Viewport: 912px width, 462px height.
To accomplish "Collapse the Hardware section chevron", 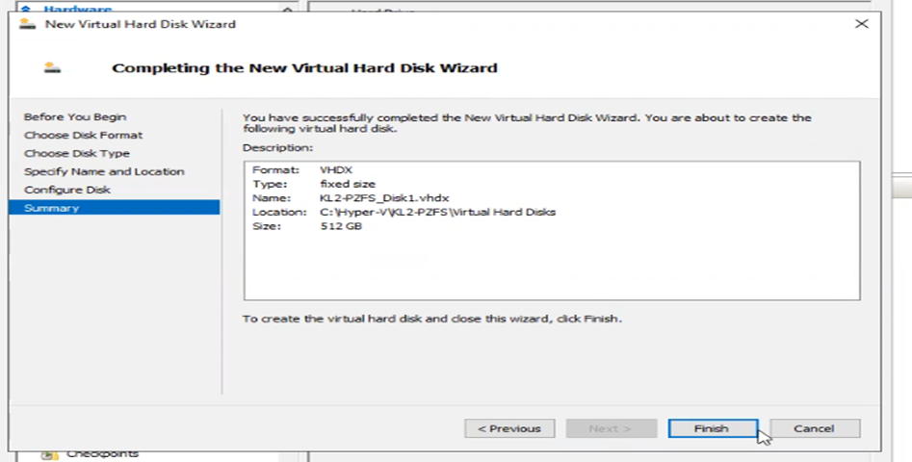I will coord(287,10).
